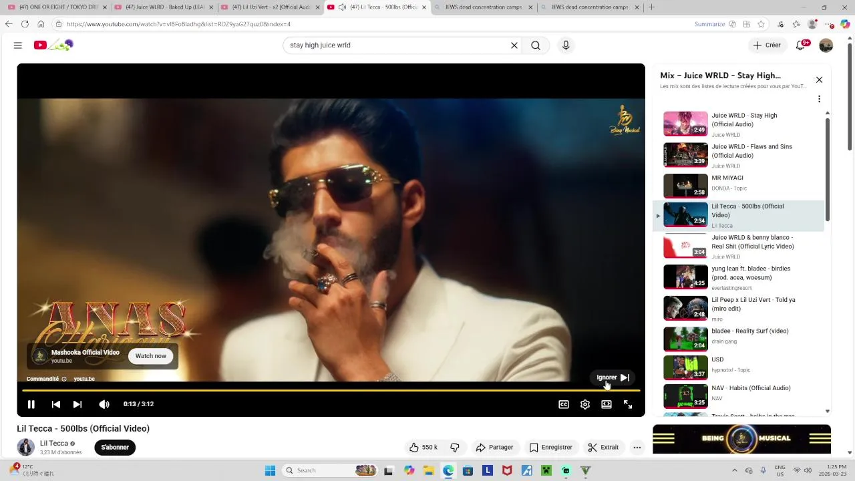The image size is (855, 481).
Task: Save the video with Enregistrer
Action: point(550,448)
